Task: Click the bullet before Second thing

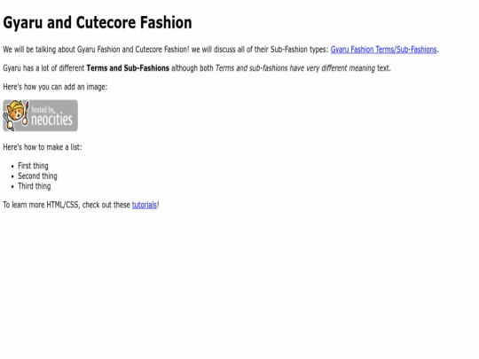Action: (12, 176)
